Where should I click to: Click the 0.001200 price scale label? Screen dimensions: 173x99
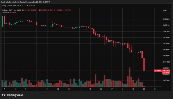(166, 56)
